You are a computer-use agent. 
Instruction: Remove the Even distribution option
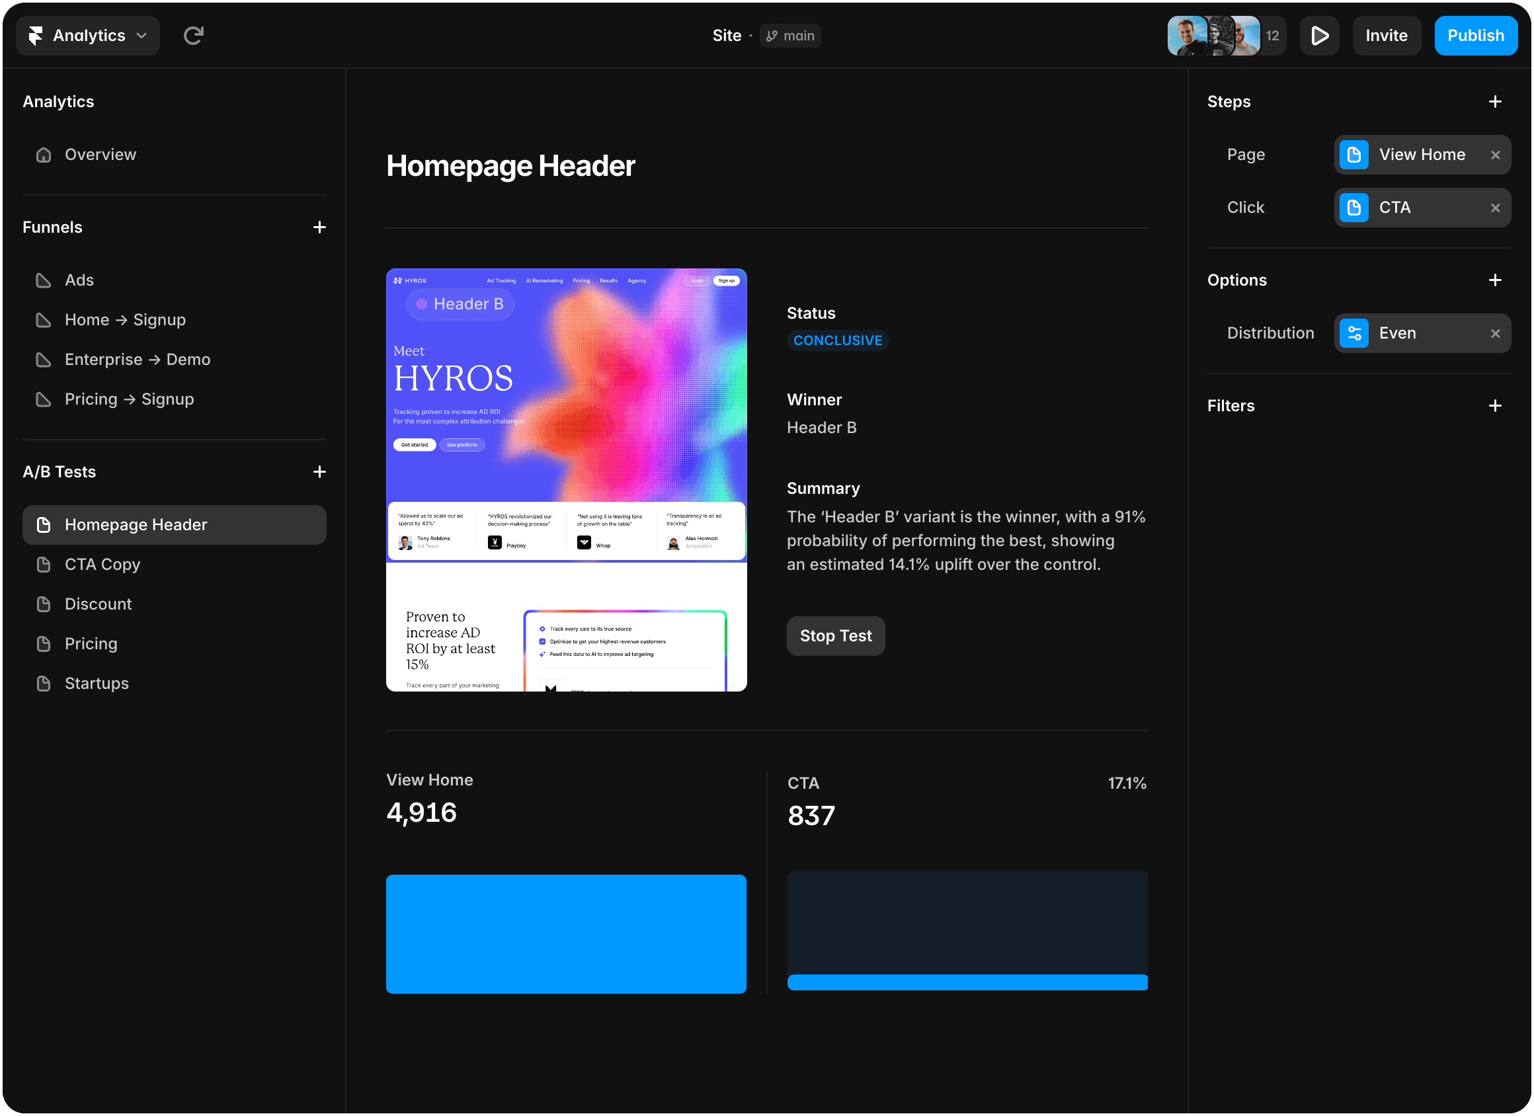point(1495,334)
